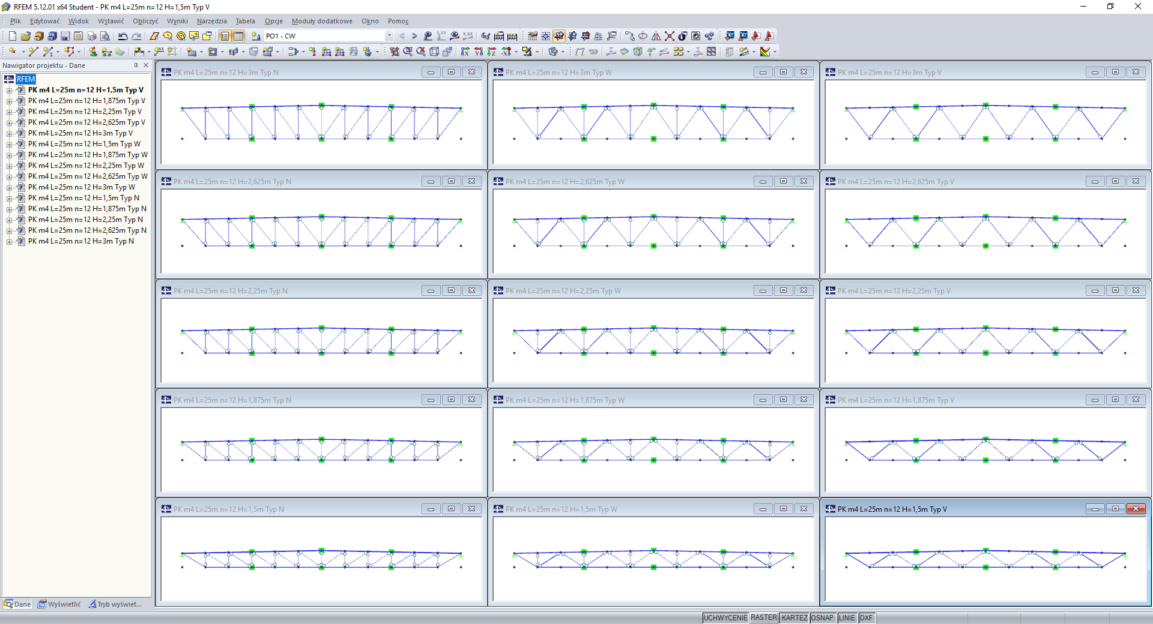Activate the zoom magnifier tool icon

point(408,52)
